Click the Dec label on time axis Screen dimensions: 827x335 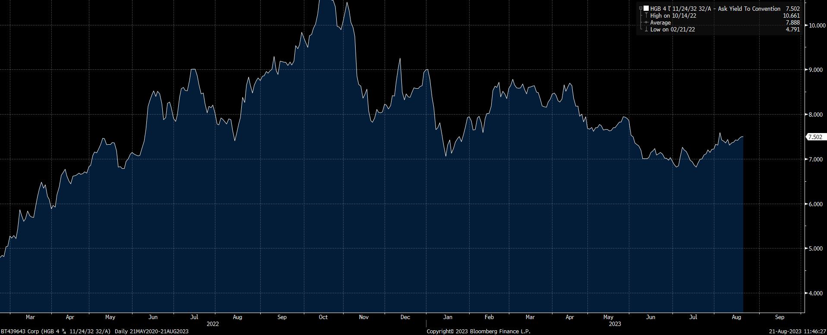(405, 317)
